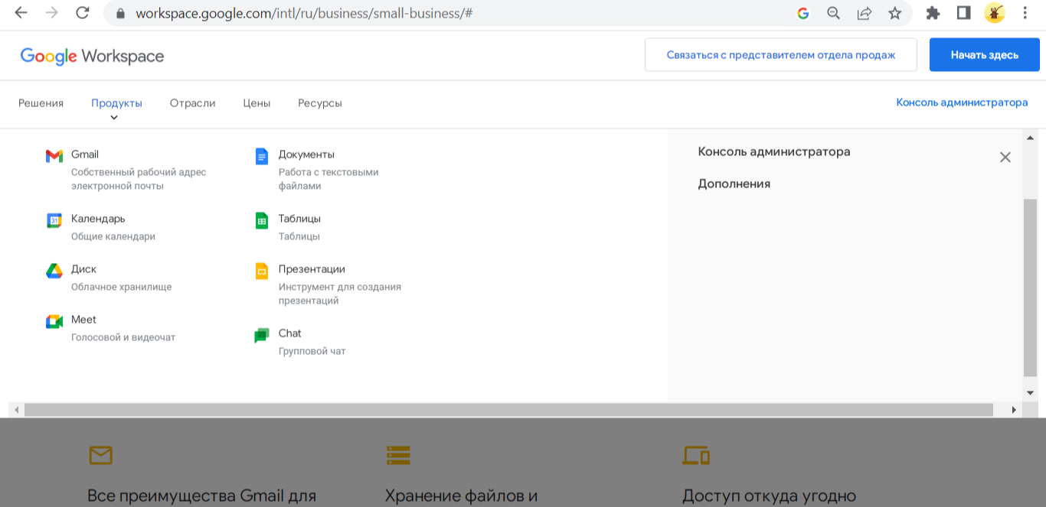
Task: Click 'Работа с текстовыми файлами' text
Action: point(329,179)
